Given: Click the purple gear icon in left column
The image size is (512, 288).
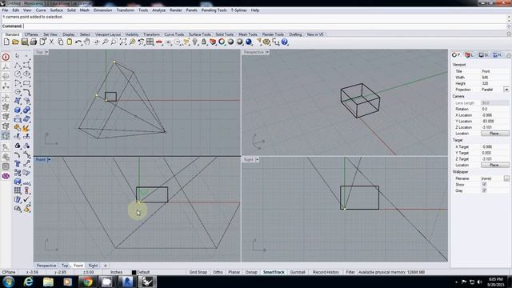Looking at the screenshot, I should pos(6,176).
